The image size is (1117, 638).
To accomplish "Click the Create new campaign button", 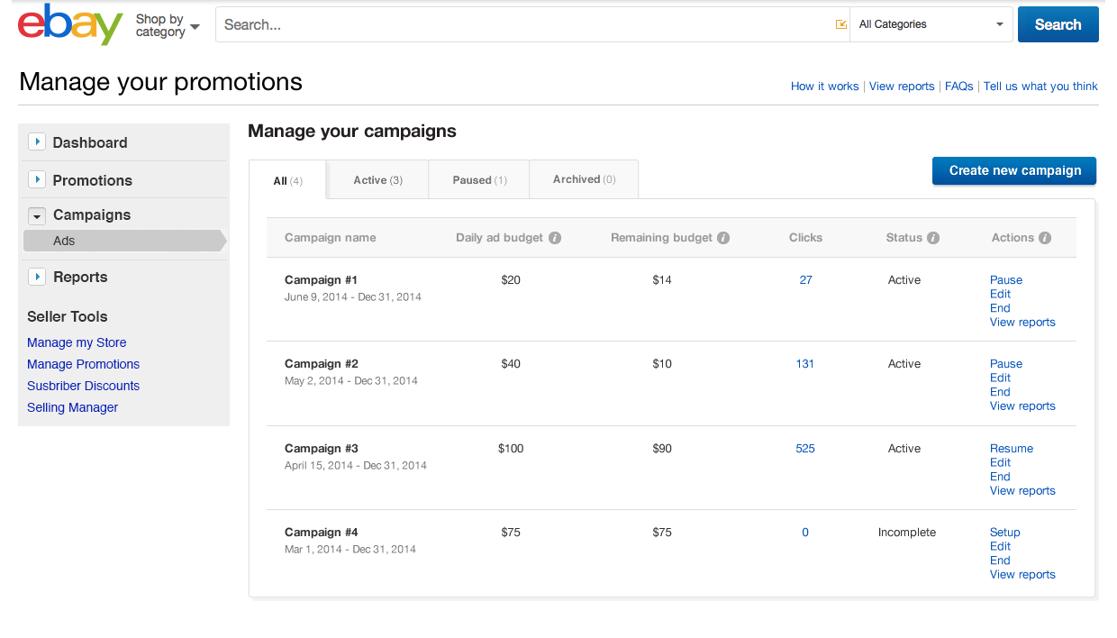I will coord(1014,170).
